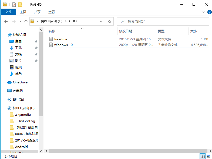212x159 pixels.
Task: Click the Properties icon in quick access toolbar
Action: click(14, 5)
